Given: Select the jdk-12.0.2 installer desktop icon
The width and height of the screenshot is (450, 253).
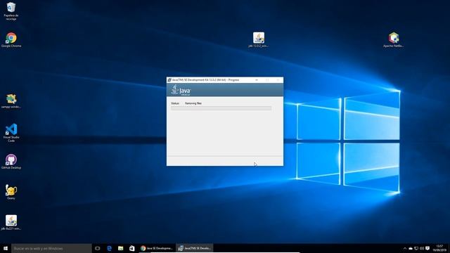Looking at the screenshot, I should click(259, 40).
